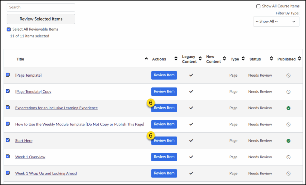Click the green Published icon for Expectations page

tap(288, 108)
